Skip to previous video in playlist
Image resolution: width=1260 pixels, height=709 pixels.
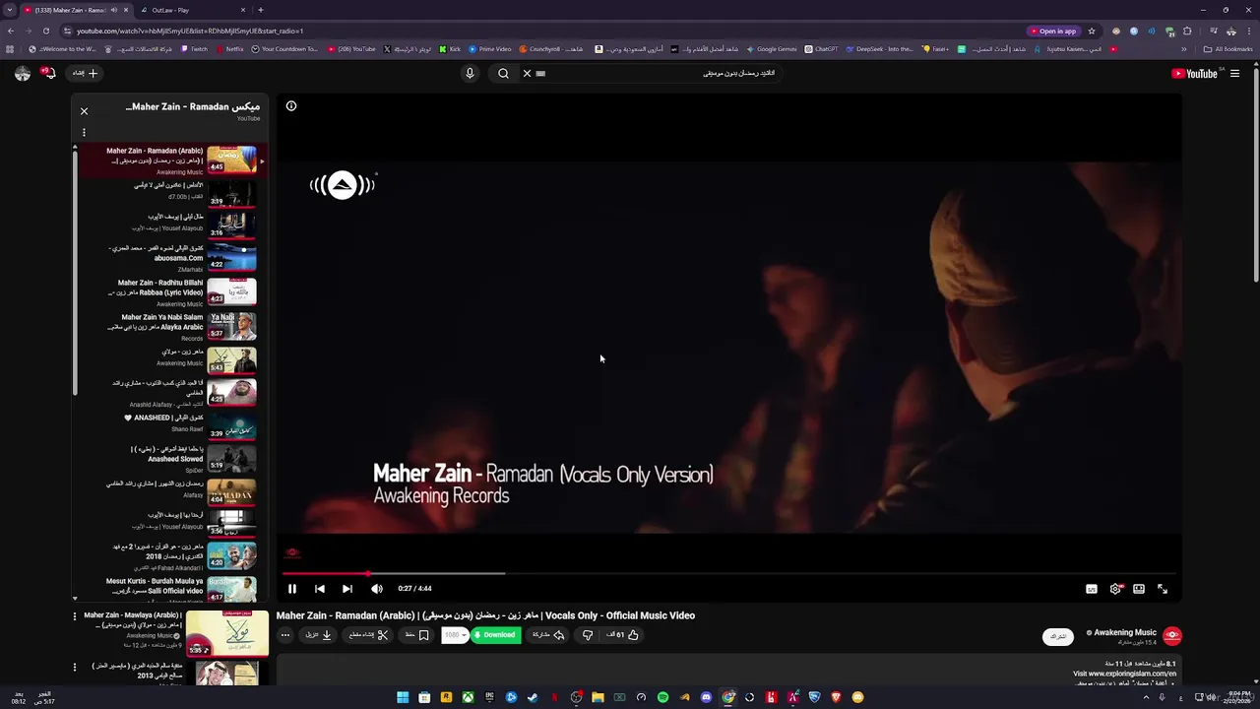pyautogui.click(x=320, y=589)
